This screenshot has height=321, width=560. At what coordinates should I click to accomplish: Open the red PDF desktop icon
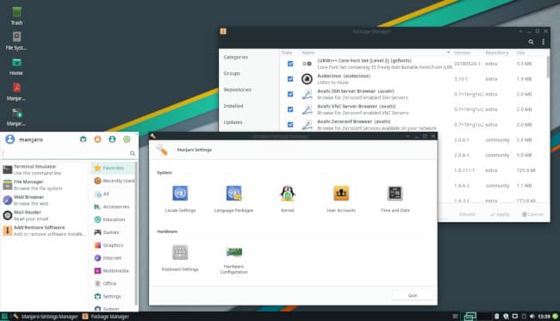pyautogui.click(x=16, y=92)
